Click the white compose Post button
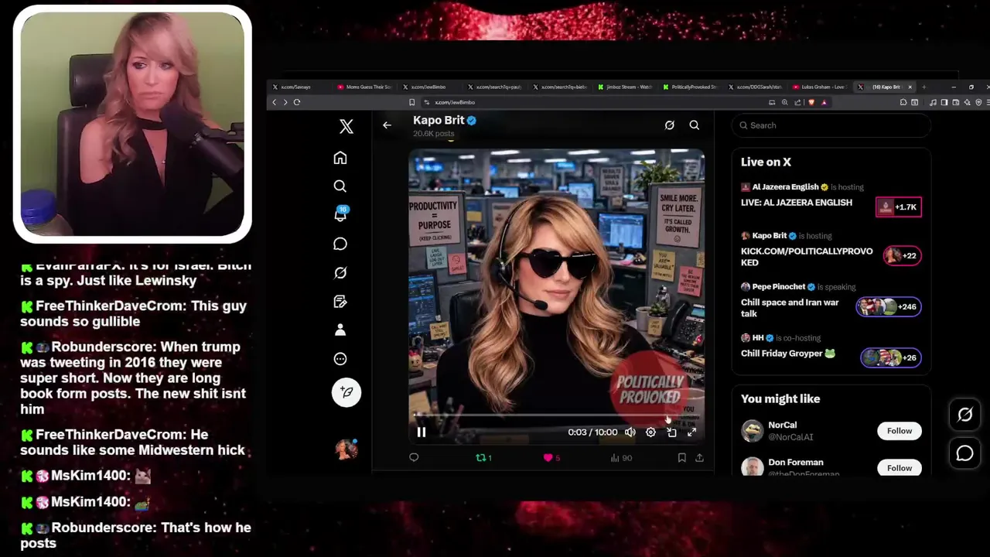Image resolution: width=990 pixels, height=557 pixels. click(x=346, y=392)
